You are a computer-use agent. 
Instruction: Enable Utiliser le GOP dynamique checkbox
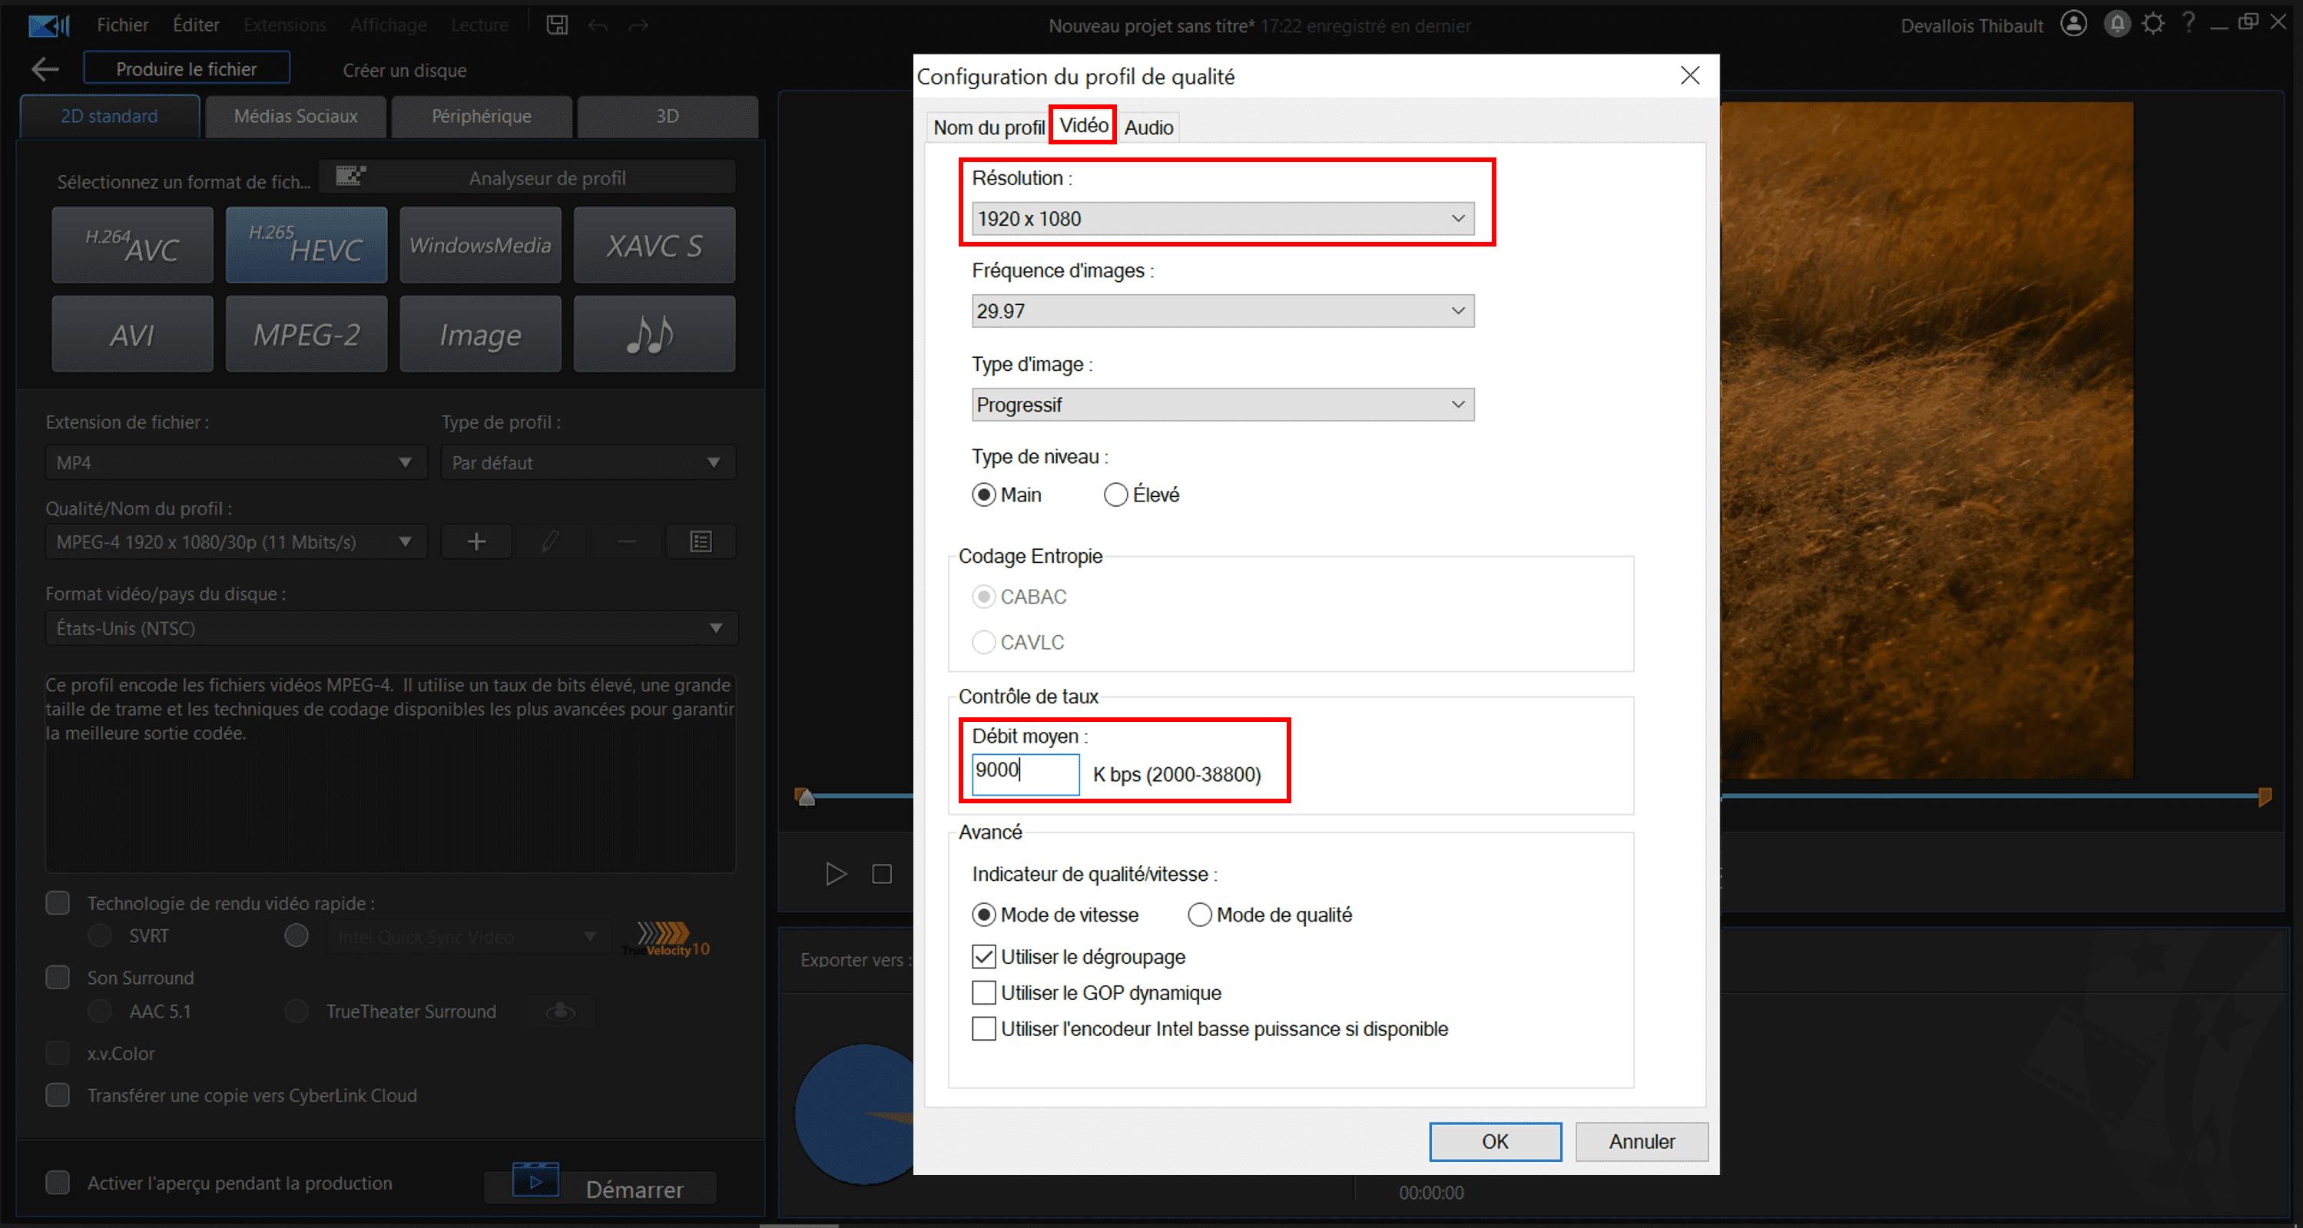(983, 992)
